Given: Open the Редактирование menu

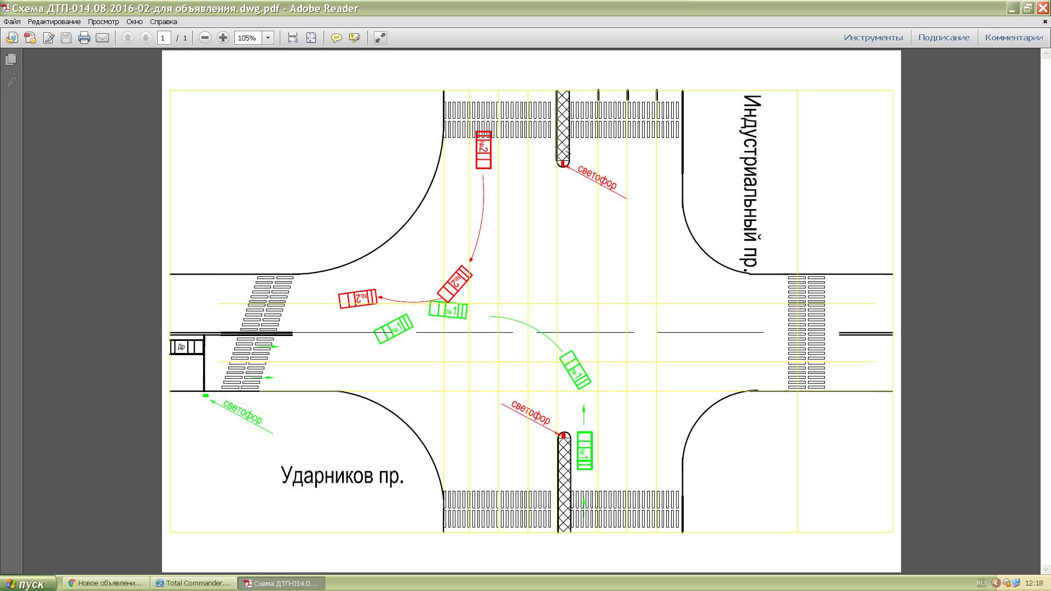Looking at the screenshot, I should coord(54,22).
